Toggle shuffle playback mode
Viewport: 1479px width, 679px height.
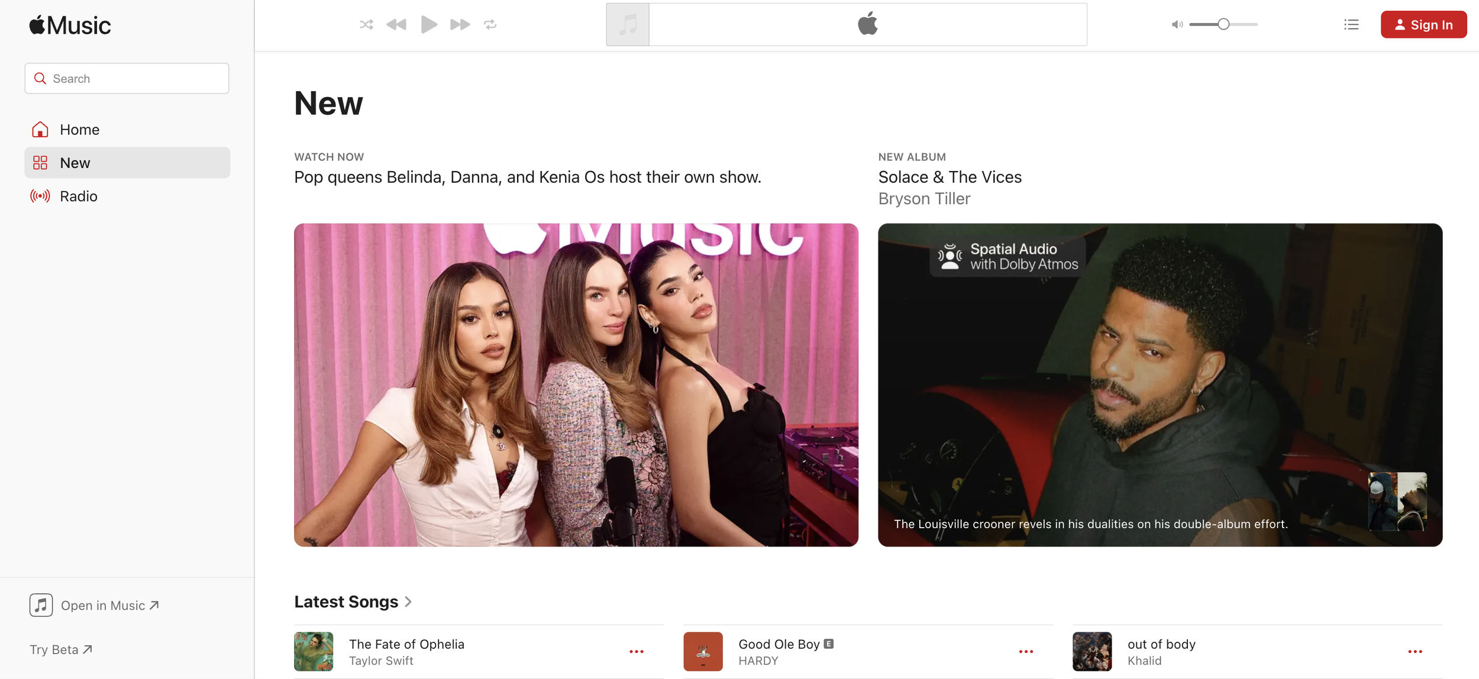click(366, 25)
